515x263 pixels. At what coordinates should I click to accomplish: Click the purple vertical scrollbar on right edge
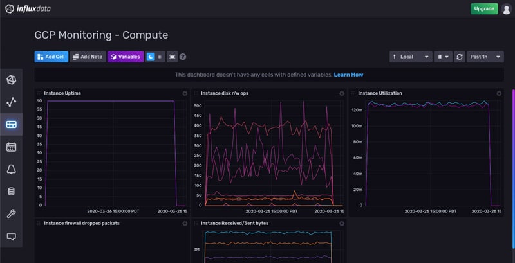point(512,161)
